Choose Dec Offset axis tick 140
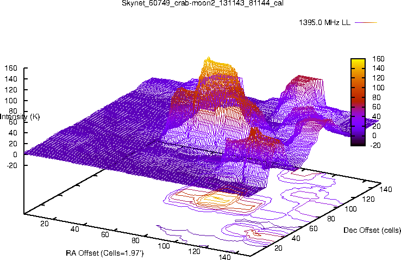This screenshot has width=401, height=260. (x=386, y=189)
